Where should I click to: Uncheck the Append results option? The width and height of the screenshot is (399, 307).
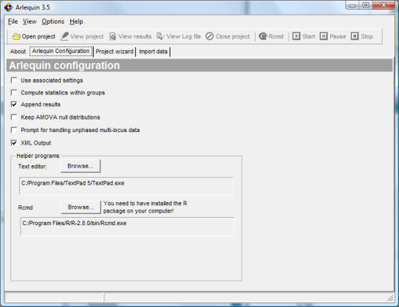(14, 105)
